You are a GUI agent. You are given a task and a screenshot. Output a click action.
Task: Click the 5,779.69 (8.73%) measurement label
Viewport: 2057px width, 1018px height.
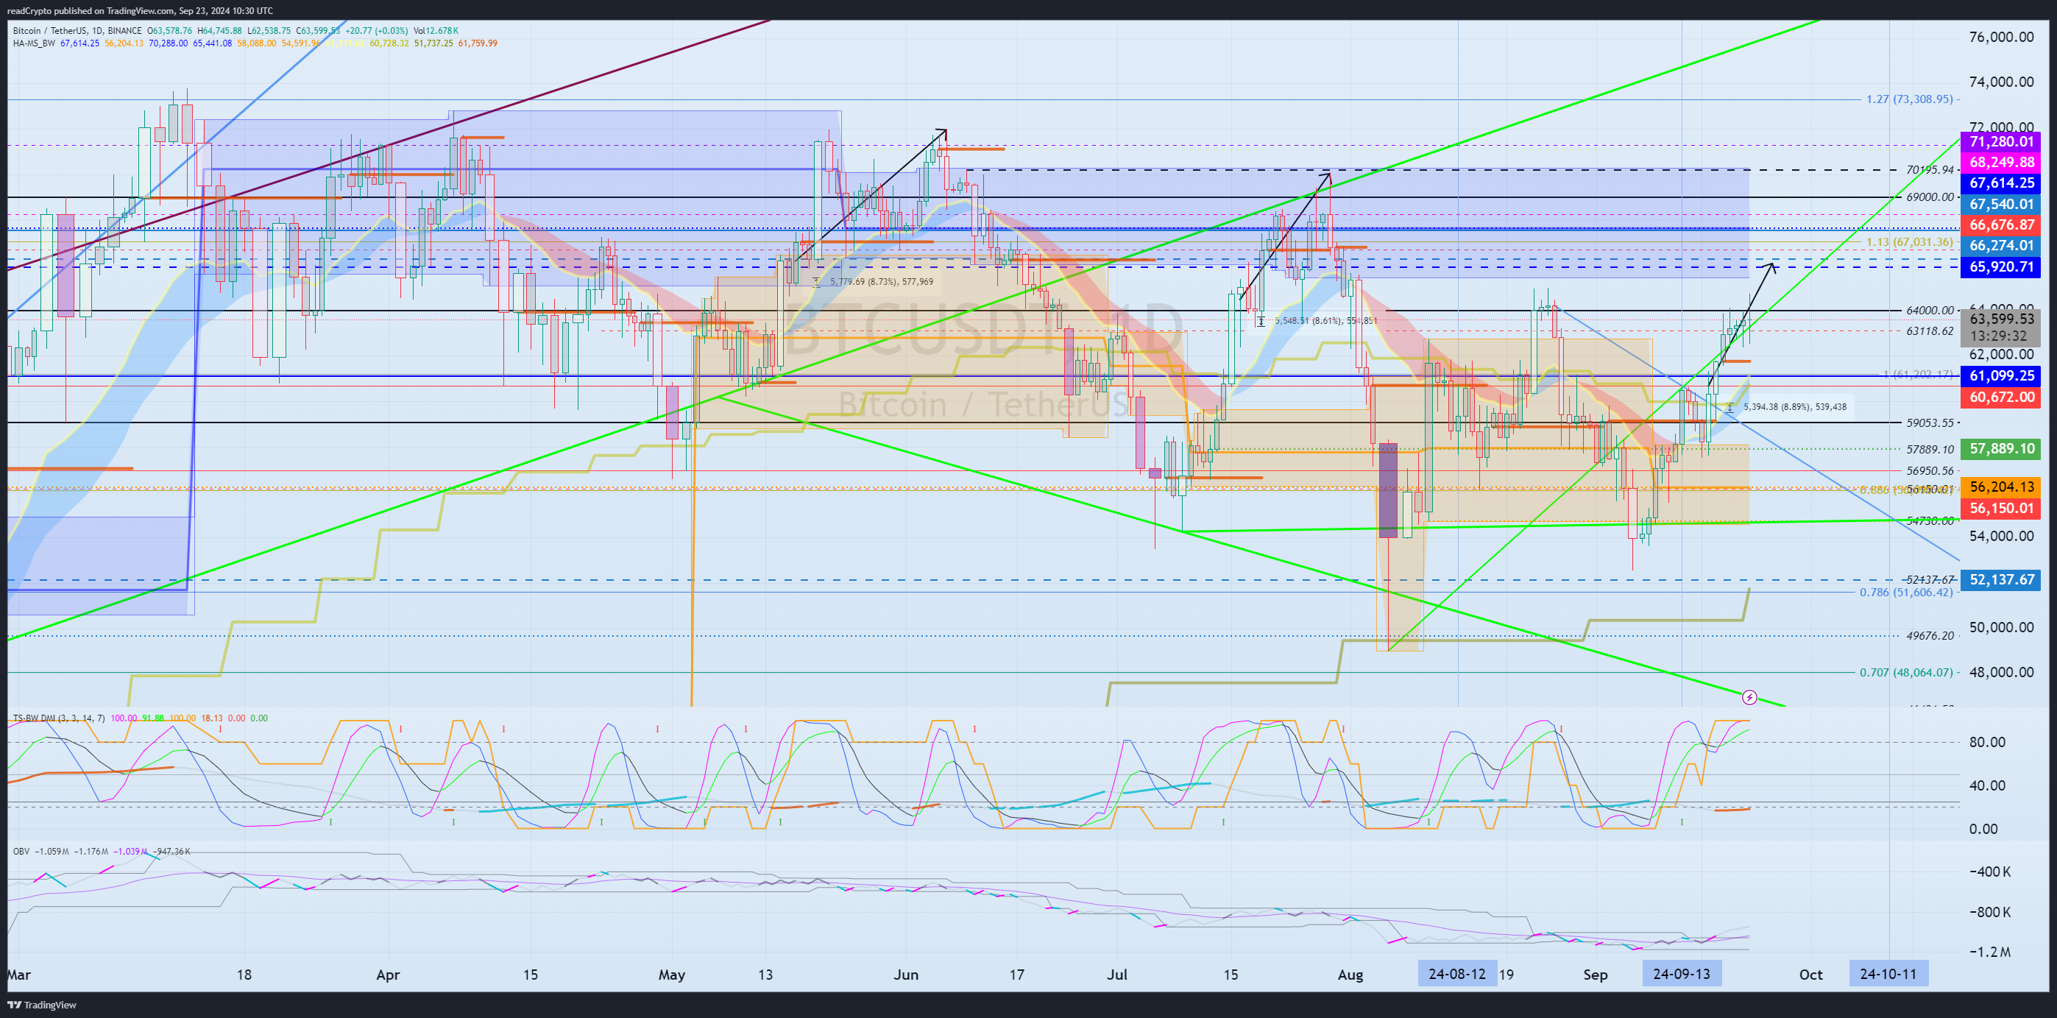point(882,282)
